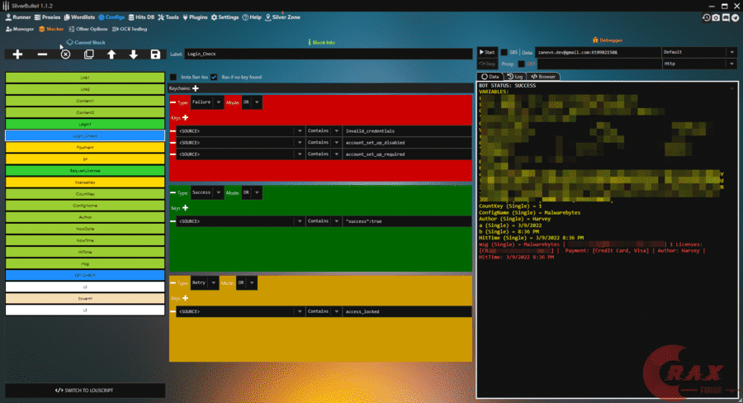The width and height of the screenshot is (743, 403).
Task: Click the minus icon to remove selected block
Action: click(42, 55)
